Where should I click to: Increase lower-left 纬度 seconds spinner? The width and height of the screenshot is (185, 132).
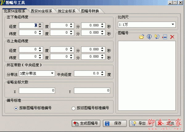click(102, 31)
